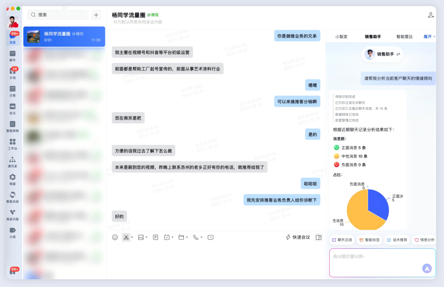Open the file folder icon in chat toolbar
444x287 pixels.
click(181, 237)
